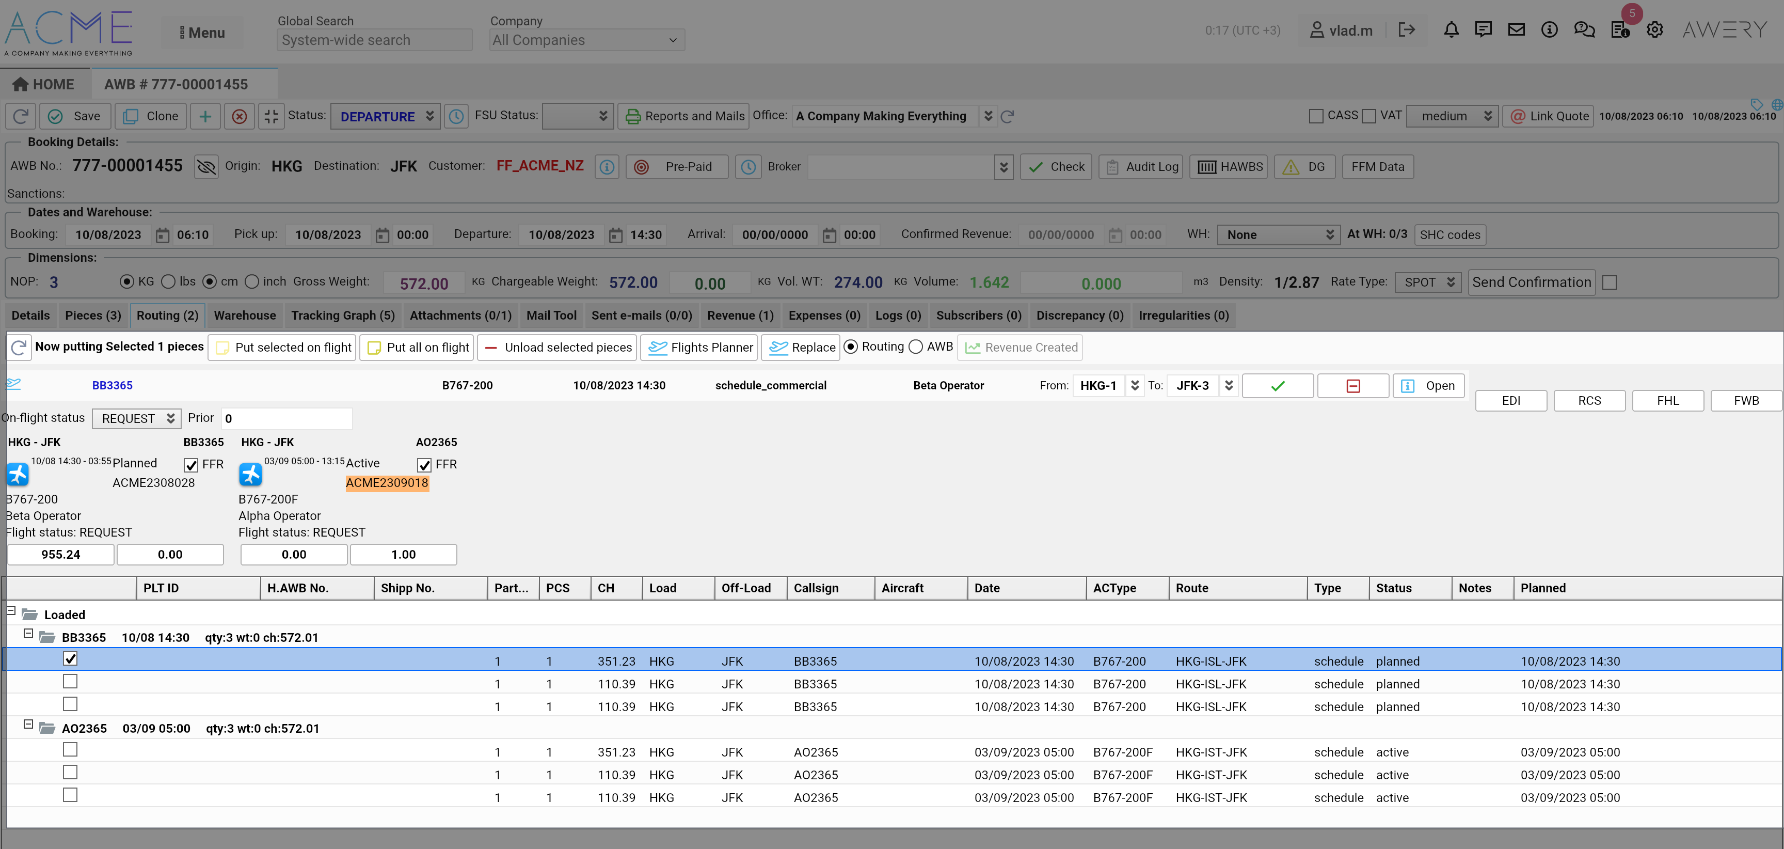The height and width of the screenshot is (849, 1784).
Task: Click the Audit Log button
Action: point(1141,167)
